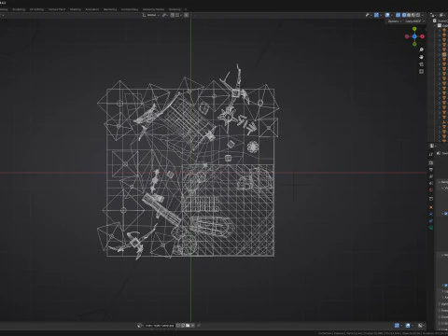Toggle viewport overlays
Screen dimensions: 448x336
tap(387, 15)
